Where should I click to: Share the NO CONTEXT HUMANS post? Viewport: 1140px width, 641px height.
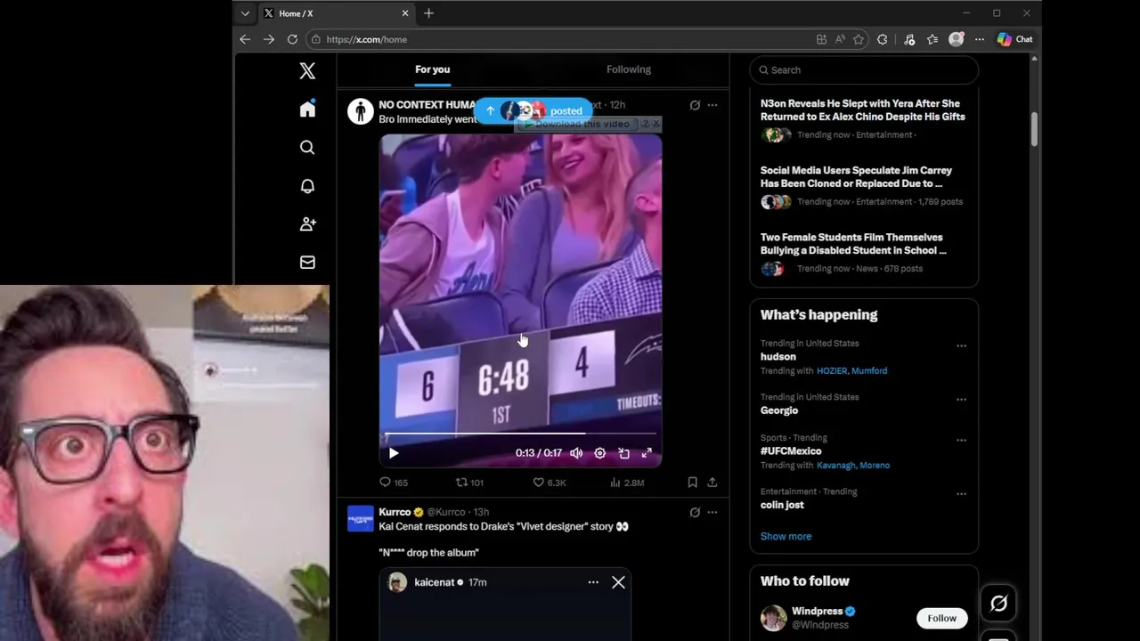(712, 483)
